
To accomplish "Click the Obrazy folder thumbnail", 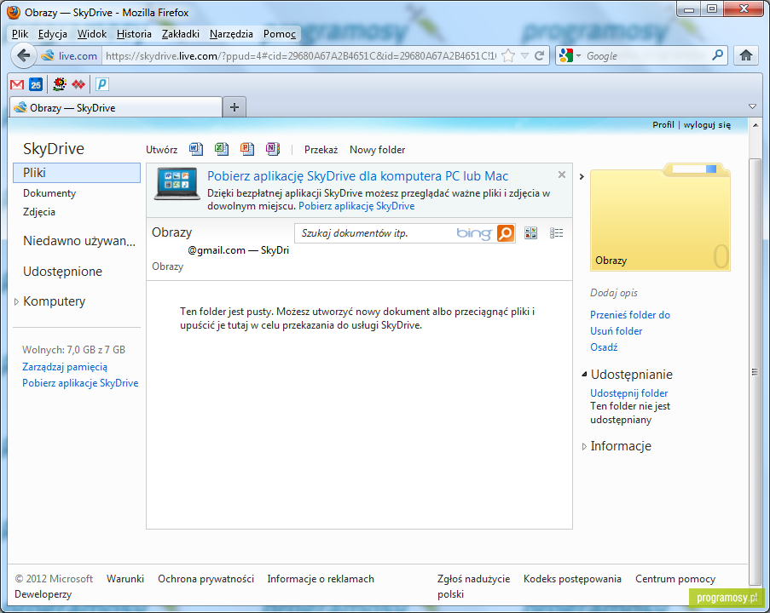I will pos(660,217).
